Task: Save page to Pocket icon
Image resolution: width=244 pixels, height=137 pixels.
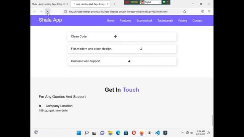Action: 202,11
